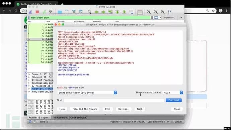This screenshot has width=231, height=130.
Task: Click the zoom in icon in toolbar
Action: point(149,12)
